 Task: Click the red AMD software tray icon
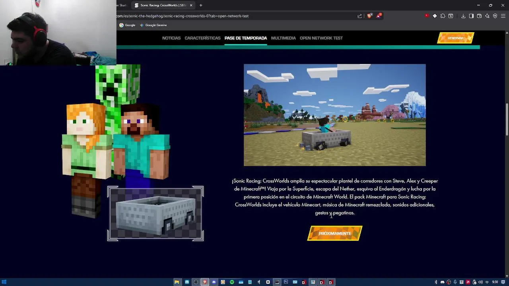[x=468, y=282]
